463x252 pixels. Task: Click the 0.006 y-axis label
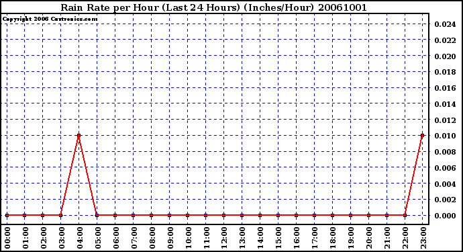[445, 168]
